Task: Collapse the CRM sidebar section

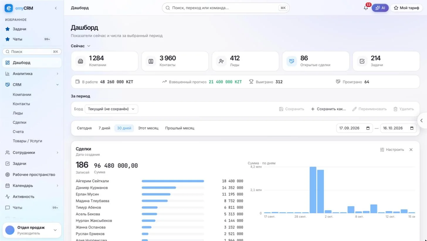Action: click(x=32, y=85)
